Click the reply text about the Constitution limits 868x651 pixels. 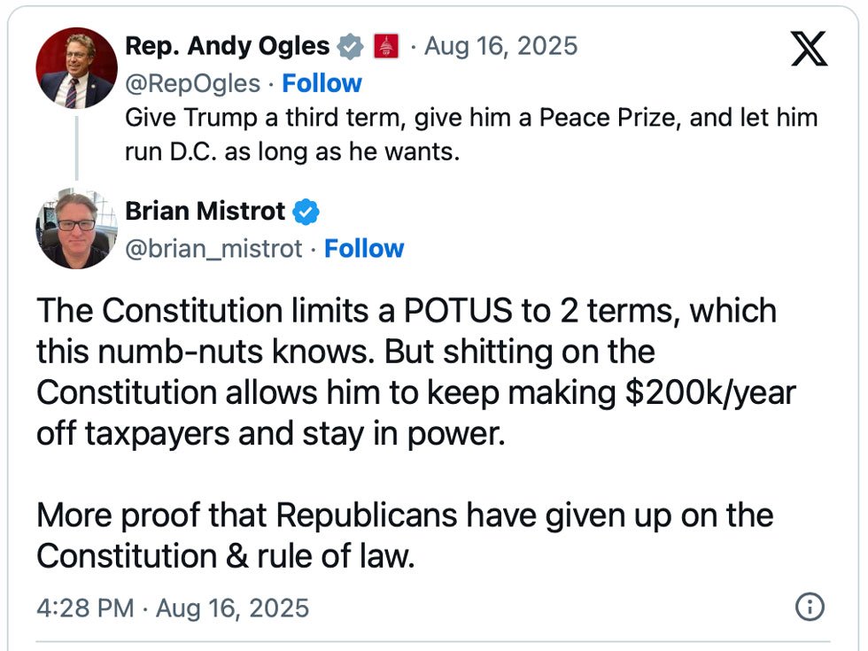415,372
